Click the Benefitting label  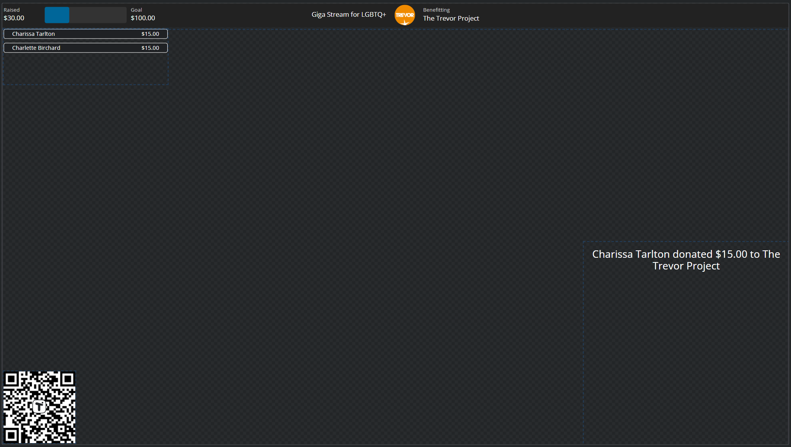click(x=436, y=10)
